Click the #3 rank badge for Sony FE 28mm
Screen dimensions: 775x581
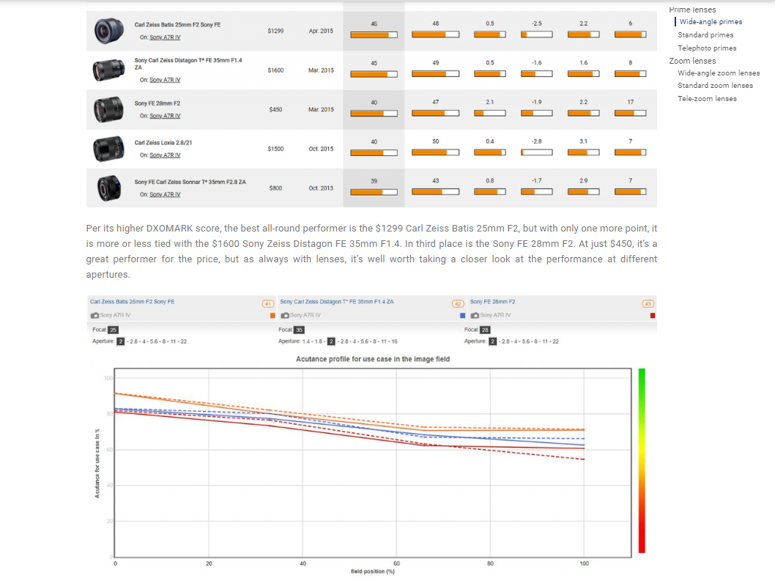(x=648, y=303)
